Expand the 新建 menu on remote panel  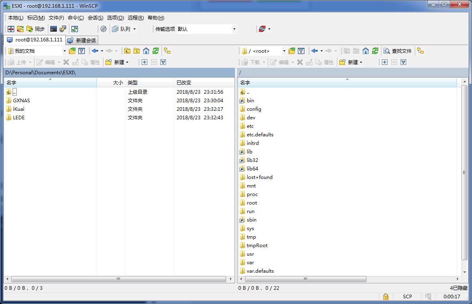353,63
